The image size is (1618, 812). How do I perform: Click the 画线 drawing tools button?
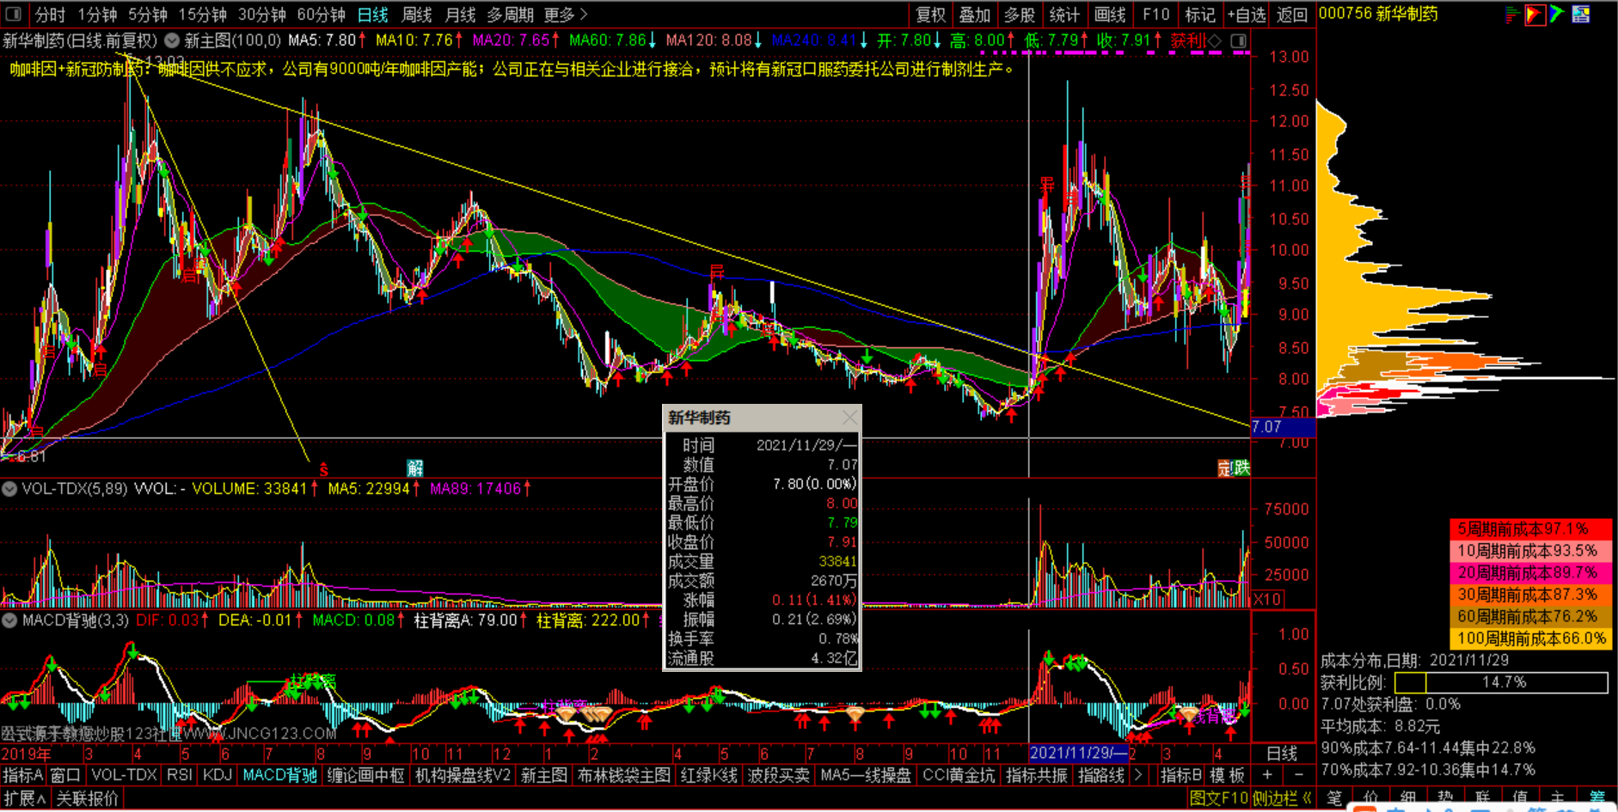tap(1110, 15)
